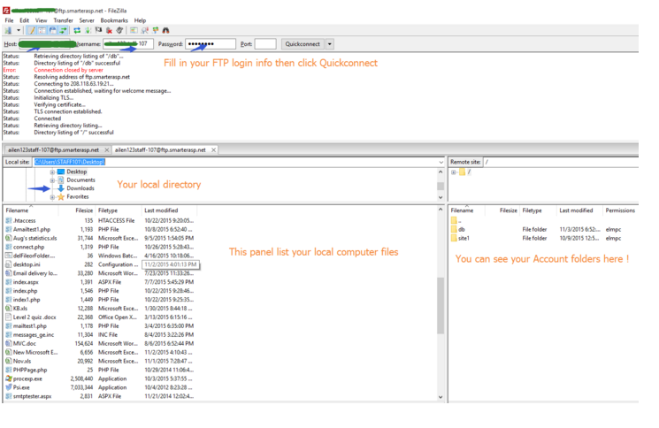The height and width of the screenshot is (428, 659).
Task: Expand the Documents tree node
Action: tap(52, 180)
